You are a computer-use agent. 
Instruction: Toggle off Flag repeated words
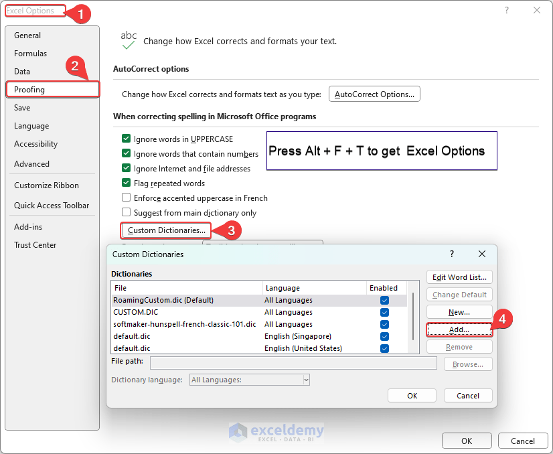point(127,183)
